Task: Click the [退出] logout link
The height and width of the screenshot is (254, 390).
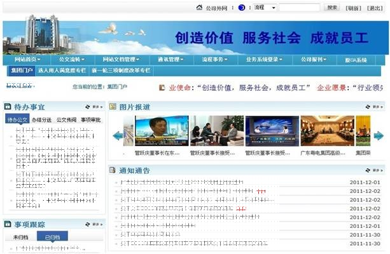Action: (x=375, y=8)
